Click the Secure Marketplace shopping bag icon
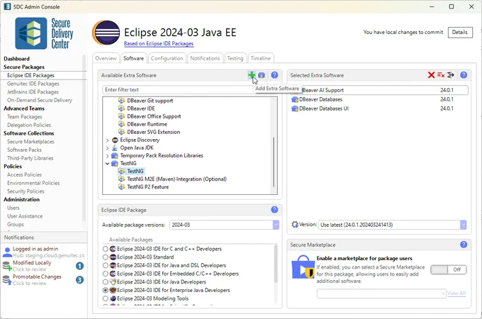 [x=303, y=267]
